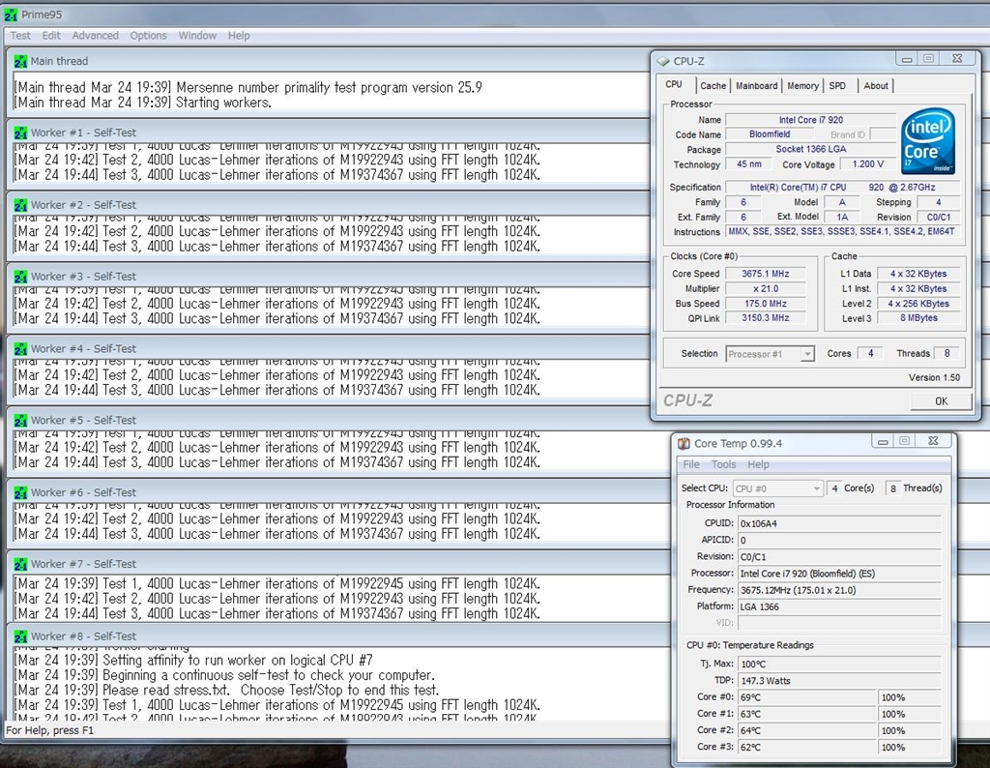This screenshot has height=768, width=990.
Task: Click the Core Temp thermometer icon
Action: [684, 444]
